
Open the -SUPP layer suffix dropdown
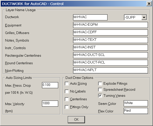tap(144, 17)
